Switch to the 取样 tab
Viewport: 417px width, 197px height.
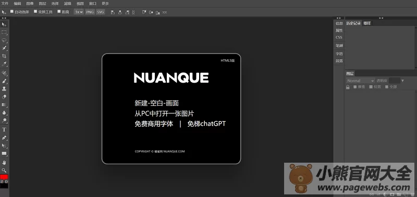pos(367,23)
